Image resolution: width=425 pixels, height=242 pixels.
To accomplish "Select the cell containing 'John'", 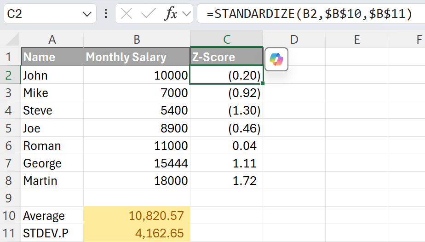I will [52, 75].
